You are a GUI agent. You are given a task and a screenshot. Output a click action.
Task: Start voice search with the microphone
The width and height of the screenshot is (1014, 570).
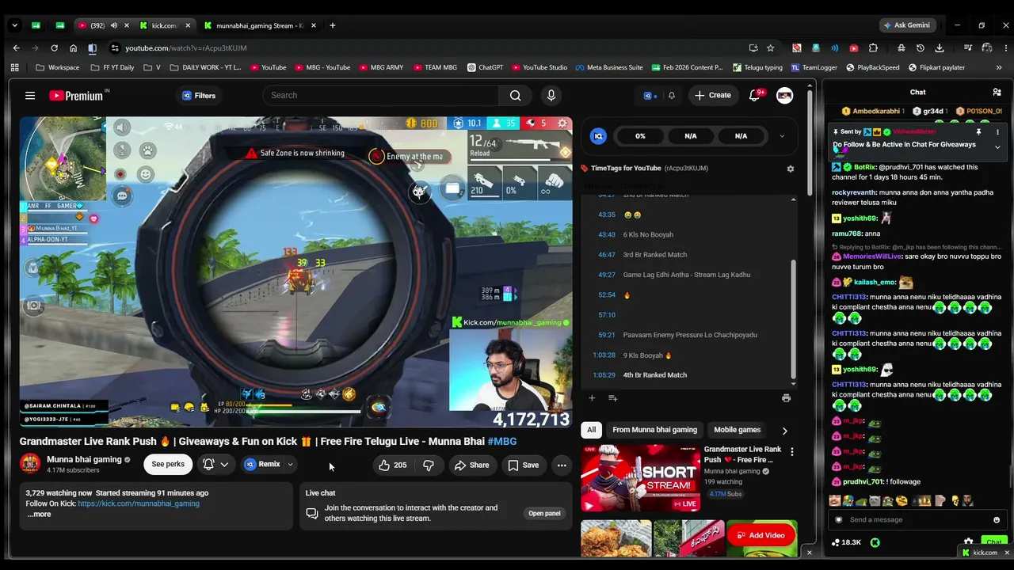coord(551,96)
